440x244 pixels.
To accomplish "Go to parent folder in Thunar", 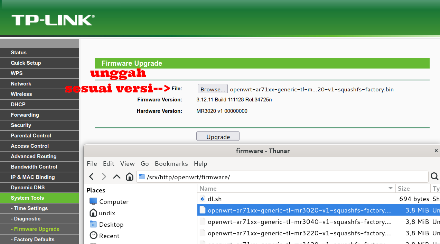I will pyautogui.click(x=117, y=177).
